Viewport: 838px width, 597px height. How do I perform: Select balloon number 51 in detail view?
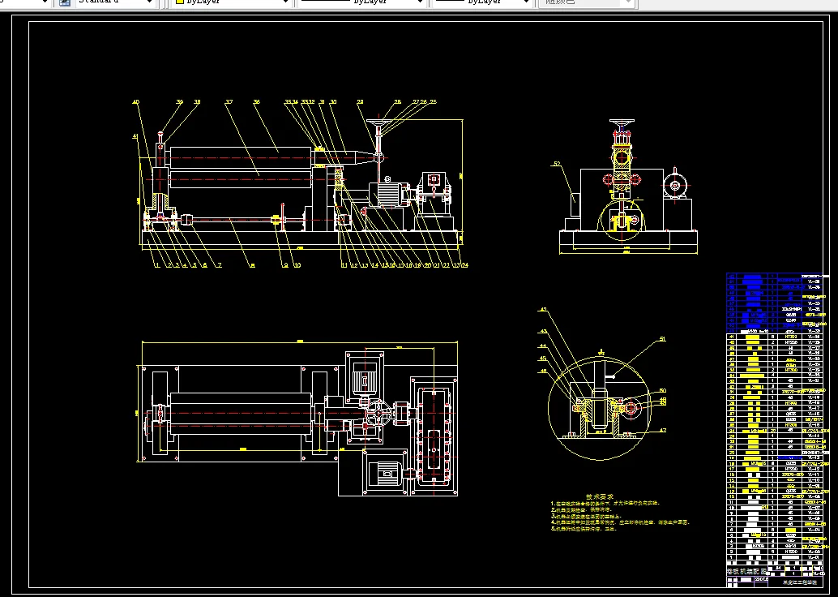click(663, 338)
